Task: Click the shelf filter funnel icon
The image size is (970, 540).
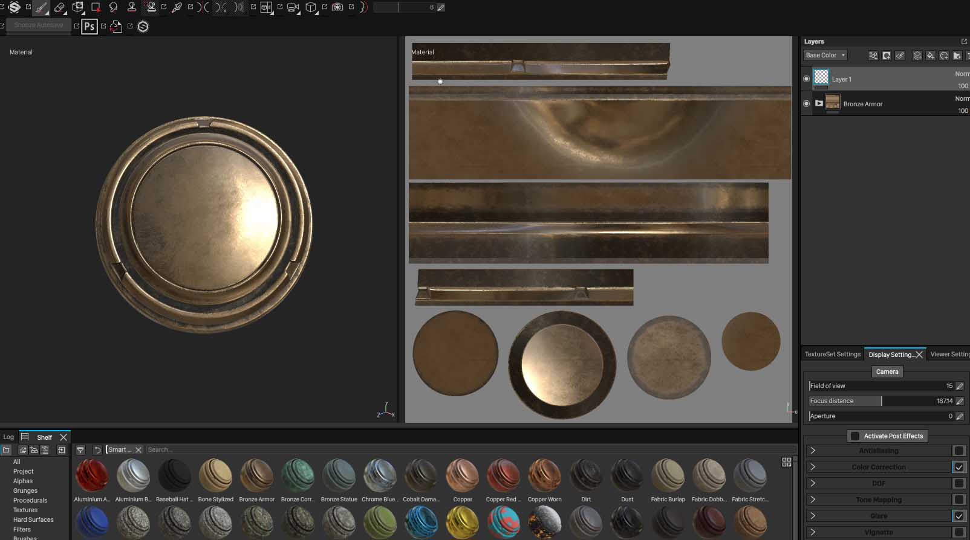Action: click(80, 450)
